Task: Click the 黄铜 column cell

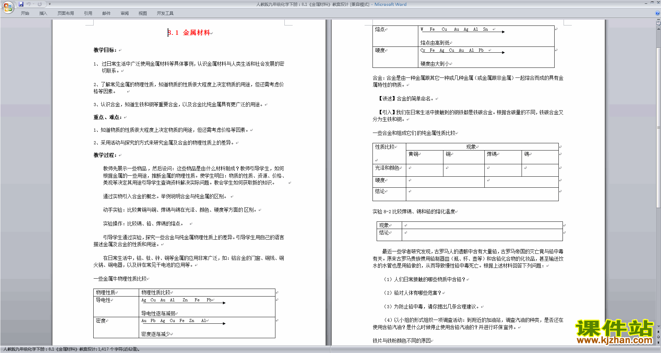Action: click(x=424, y=157)
